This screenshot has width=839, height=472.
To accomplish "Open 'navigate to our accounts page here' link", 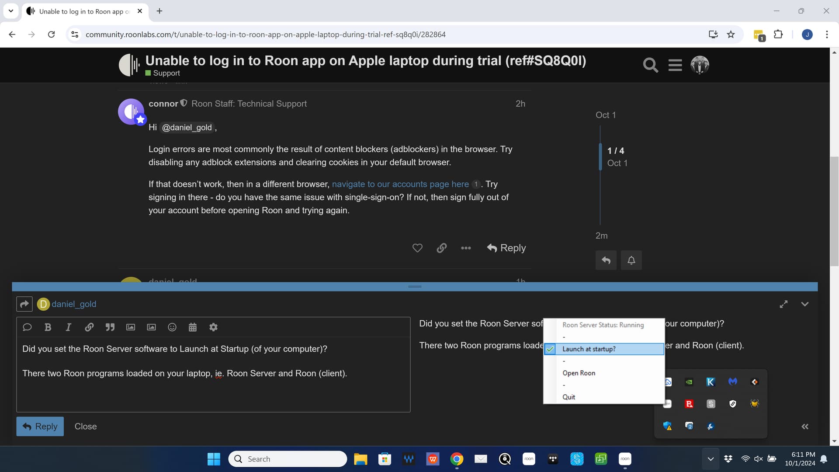I will pos(400,184).
